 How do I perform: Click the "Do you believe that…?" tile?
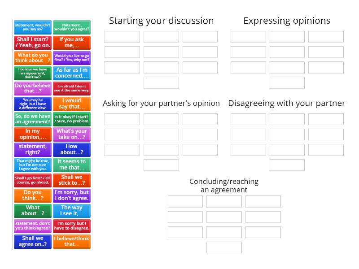point(33,88)
